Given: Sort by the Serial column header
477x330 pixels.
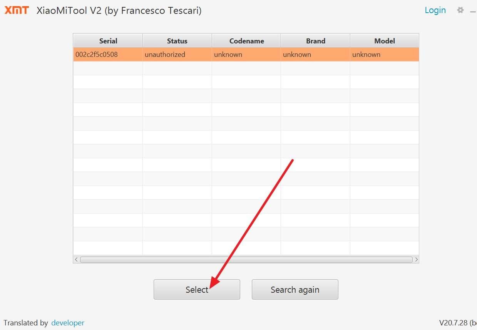Looking at the screenshot, I should (108, 41).
